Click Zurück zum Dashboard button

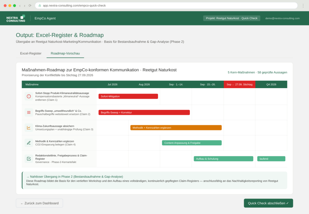39,203
